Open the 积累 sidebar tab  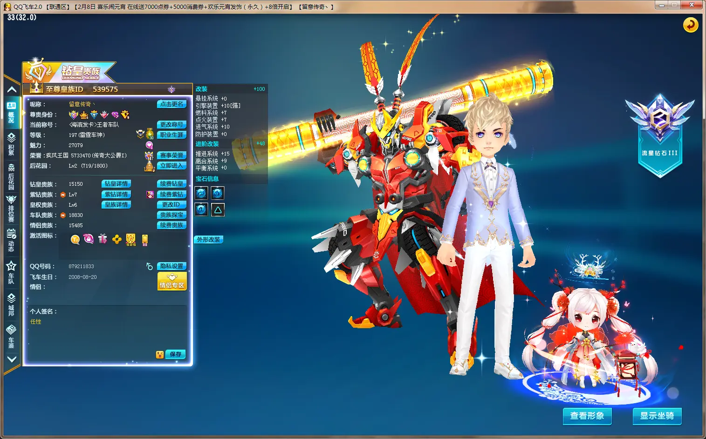coord(11,144)
